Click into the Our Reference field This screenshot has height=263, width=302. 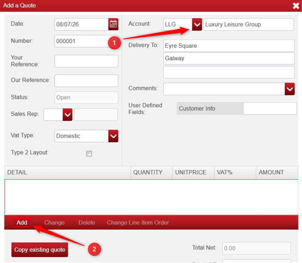[x=86, y=81]
